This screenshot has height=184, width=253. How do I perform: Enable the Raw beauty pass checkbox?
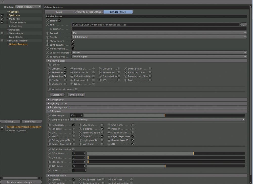coord(59,65)
